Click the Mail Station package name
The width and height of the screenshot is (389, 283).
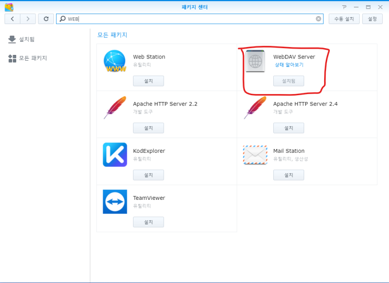(289, 151)
